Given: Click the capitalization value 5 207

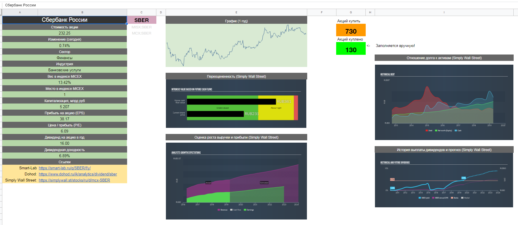Looking at the screenshot, I should tap(65, 107).
